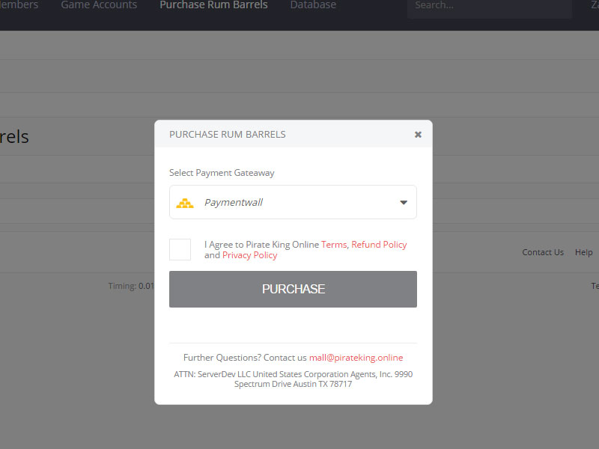
Task: Go to Game Accounts menu
Action: (99, 5)
